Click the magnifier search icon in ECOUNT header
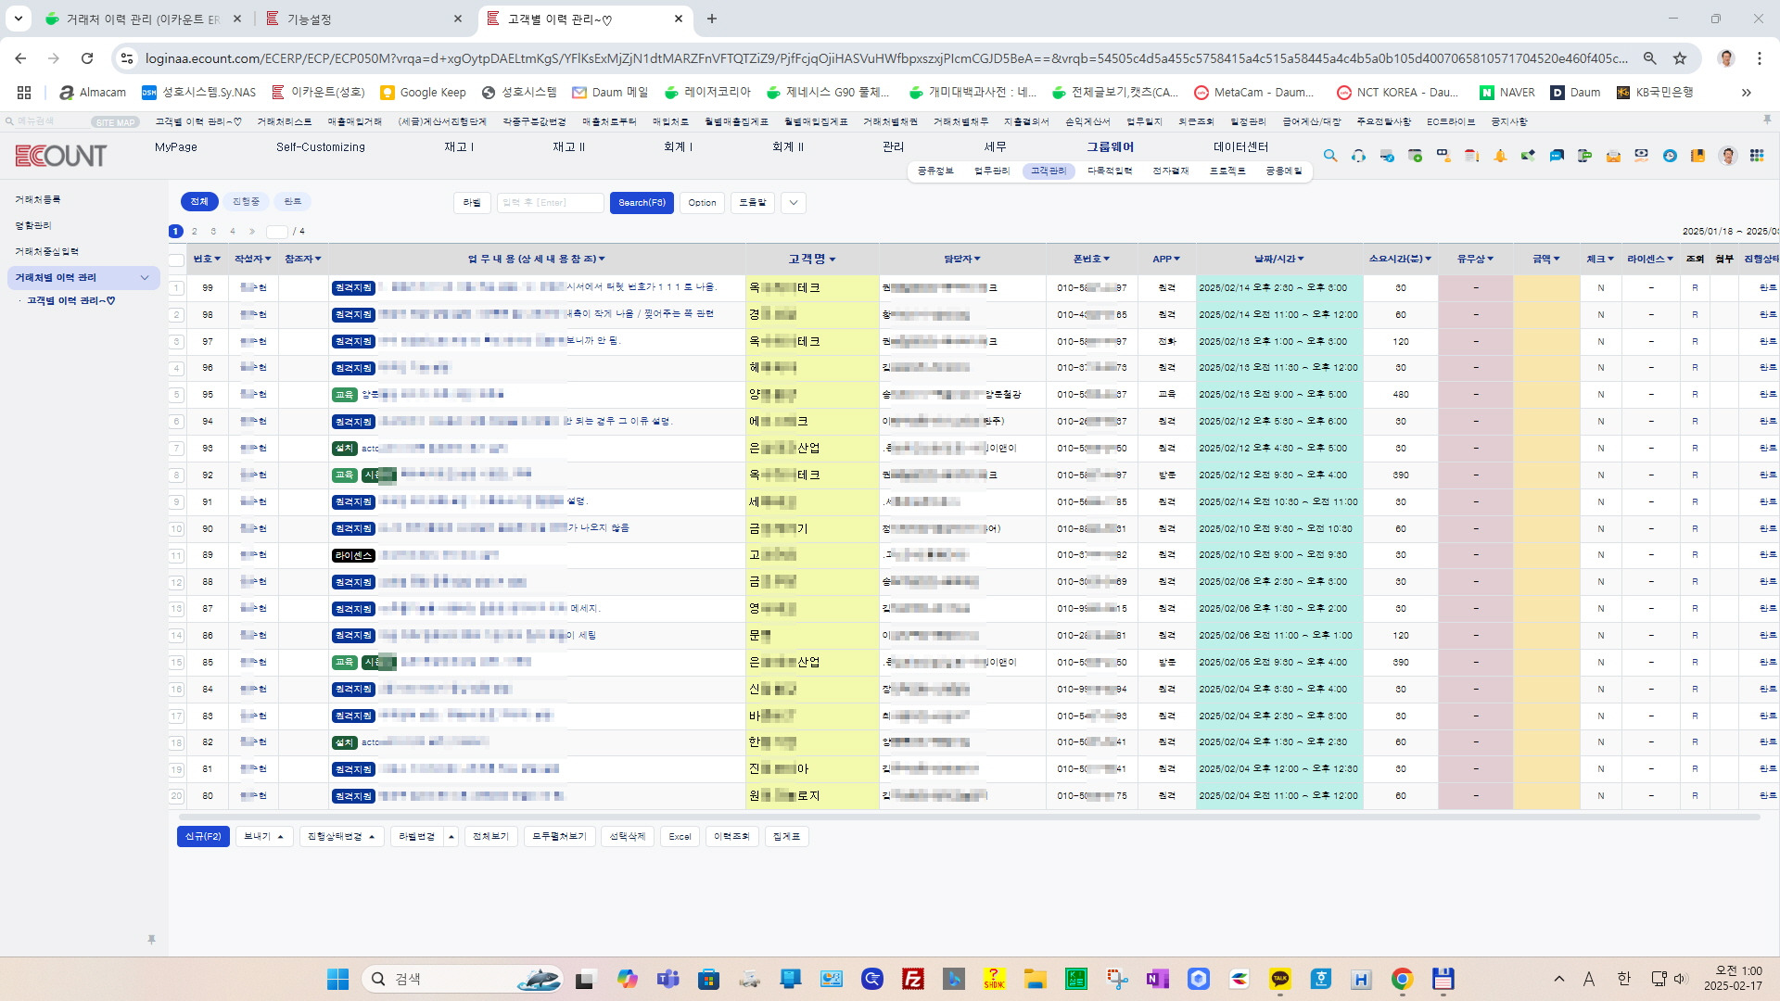 (1330, 156)
